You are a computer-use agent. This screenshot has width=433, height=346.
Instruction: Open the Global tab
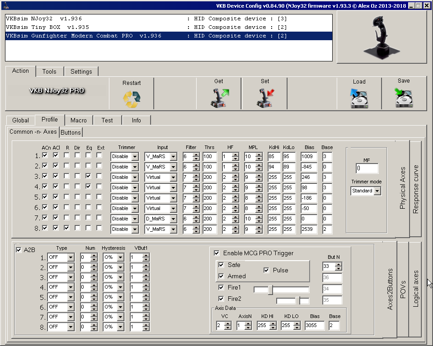point(20,120)
